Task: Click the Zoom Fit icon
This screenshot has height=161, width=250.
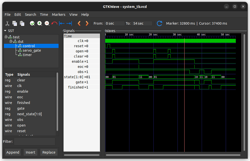Action: [x=32, y=23]
